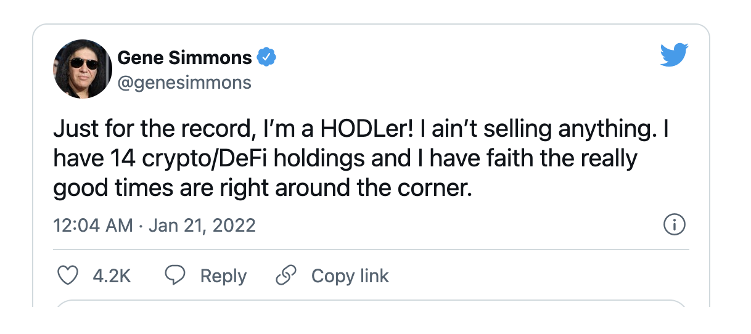Click the chain link icon
The height and width of the screenshot is (334, 751).
pos(285,275)
